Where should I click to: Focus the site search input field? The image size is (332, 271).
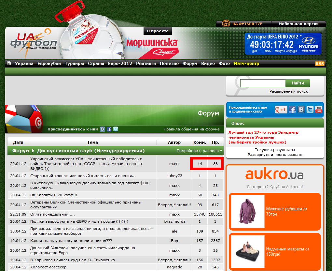tap(263, 83)
